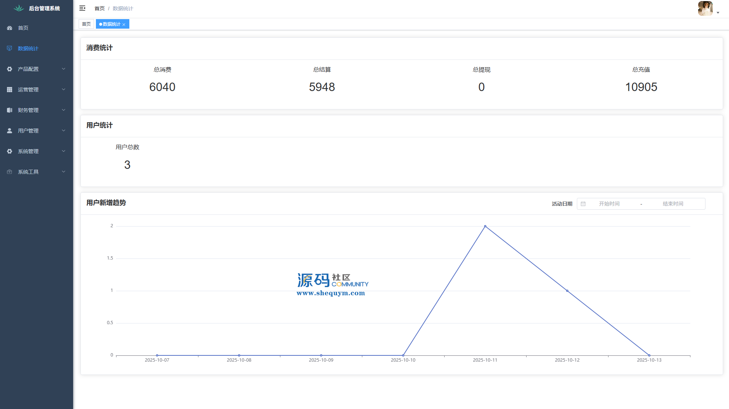This screenshot has height=409, width=729.
Task: Close the 数据统计 tab
Action: [x=124, y=25]
